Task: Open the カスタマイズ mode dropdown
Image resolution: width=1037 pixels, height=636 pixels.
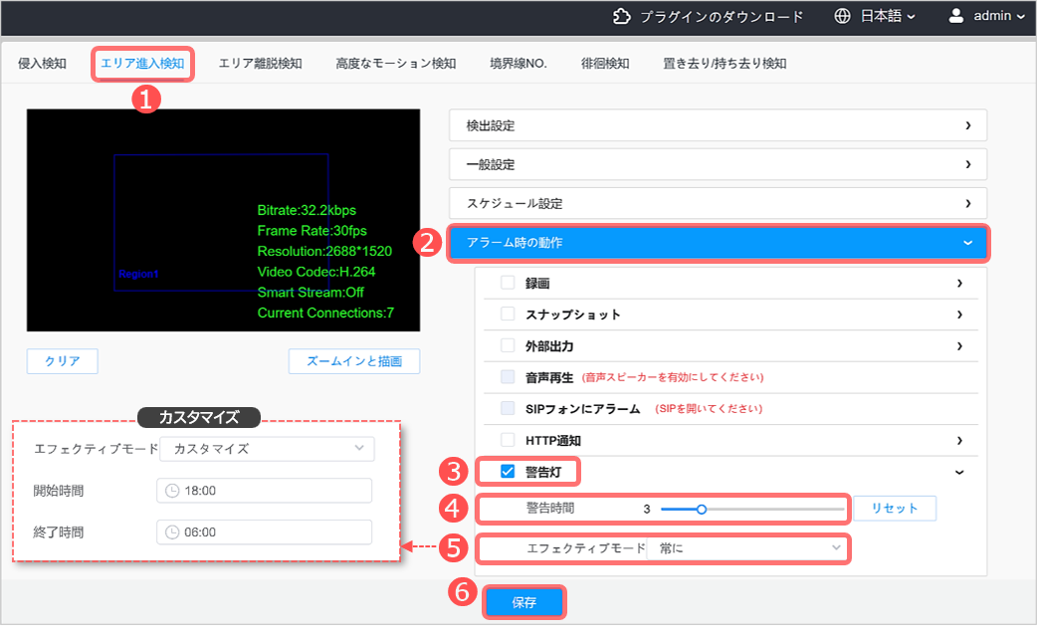Action: click(267, 449)
